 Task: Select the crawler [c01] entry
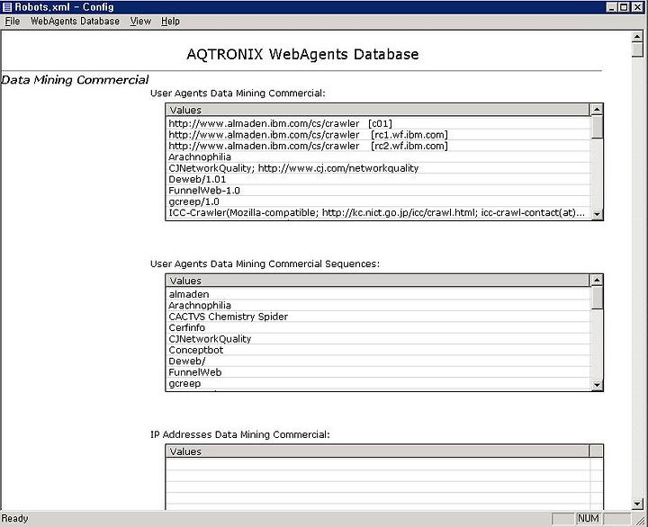(379, 123)
